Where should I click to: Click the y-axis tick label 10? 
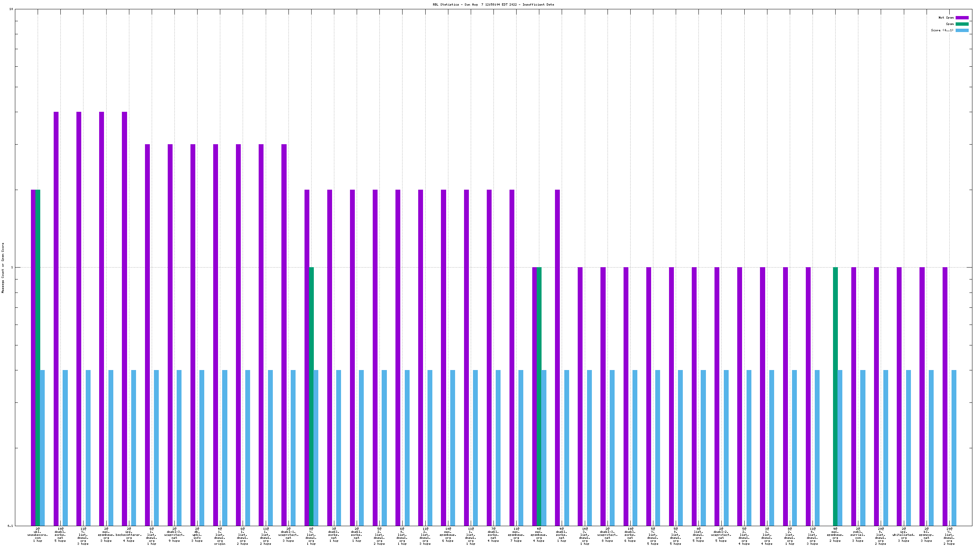tap(11, 9)
